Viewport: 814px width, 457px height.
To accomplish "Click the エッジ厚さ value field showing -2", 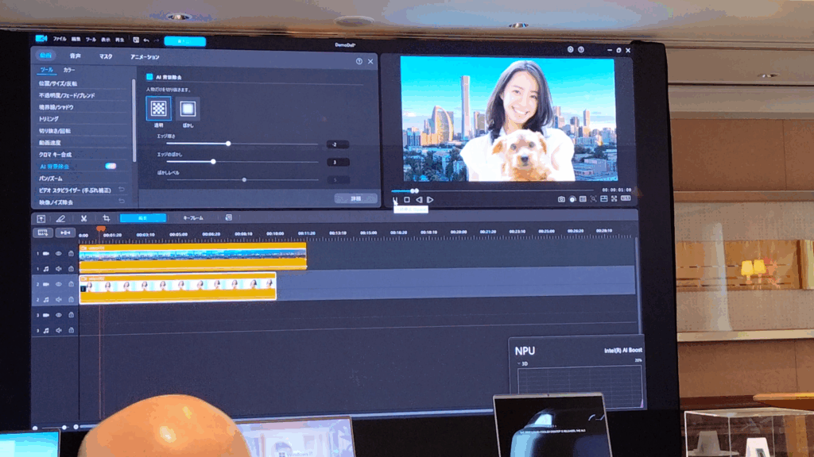I will pos(337,144).
